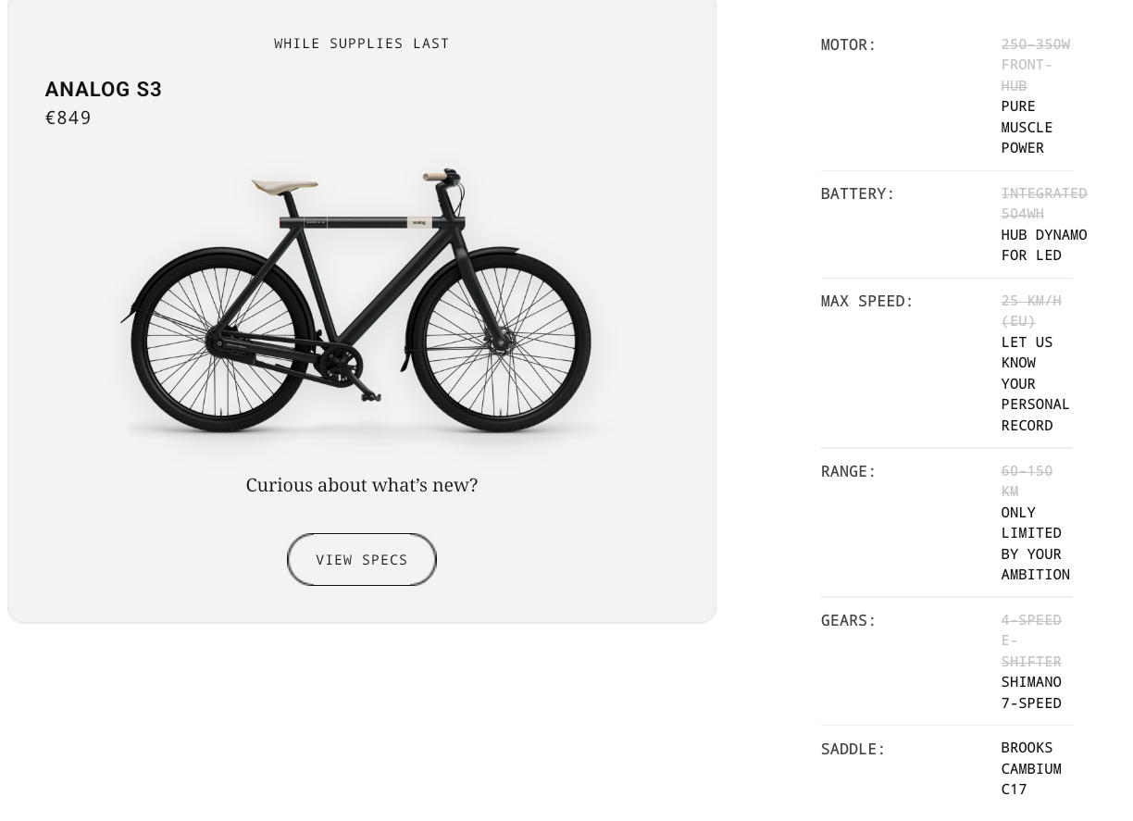This screenshot has height=821, width=1133.
Task: Click the GEARS spec label
Action: point(848,620)
